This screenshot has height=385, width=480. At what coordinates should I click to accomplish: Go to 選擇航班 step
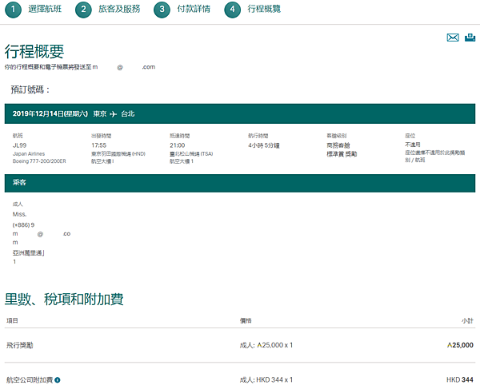coord(45,9)
